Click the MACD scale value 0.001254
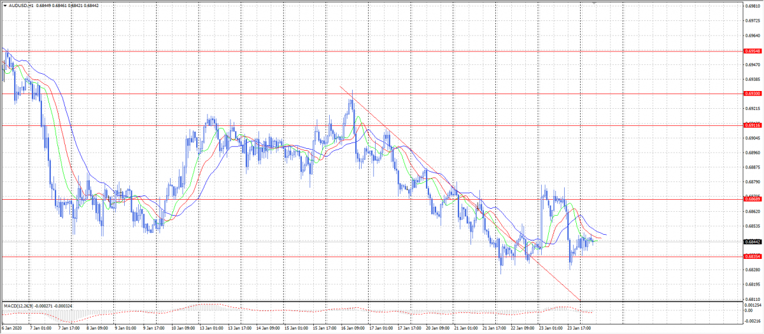Viewport: 764px width, 334px height. [752, 305]
